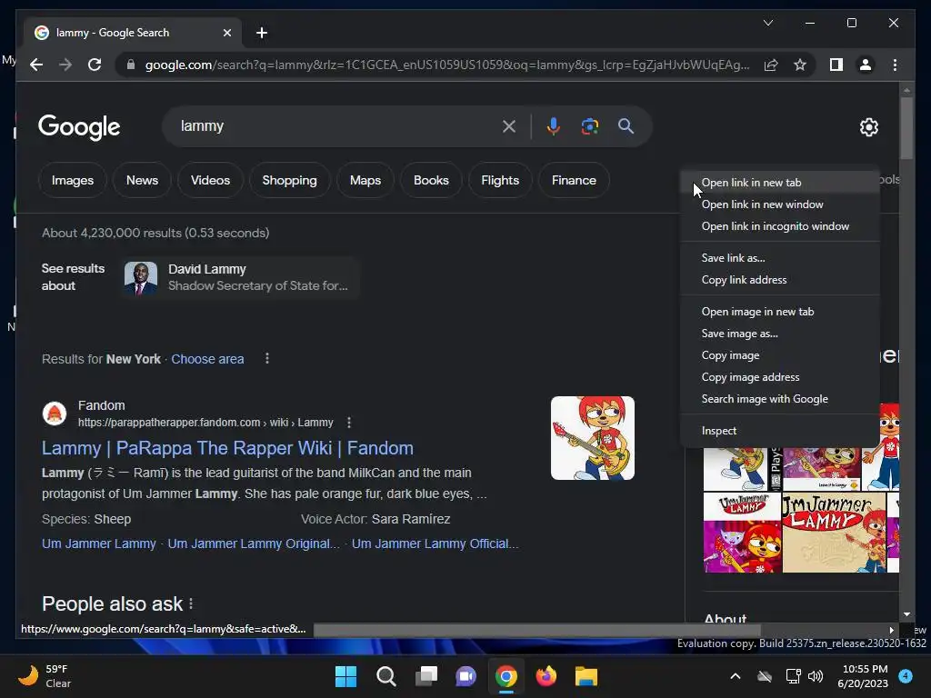Bookmark this page with the star
The width and height of the screenshot is (931, 698).
coord(800,65)
